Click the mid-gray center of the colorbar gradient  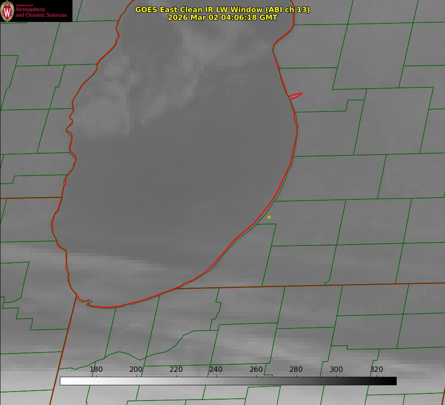coord(228,381)
